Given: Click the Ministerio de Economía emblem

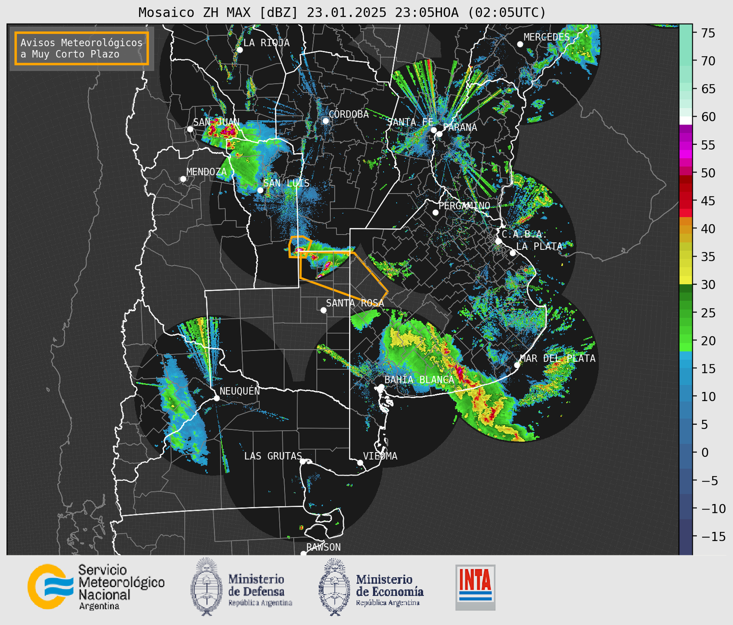Looking at the screenshot, I should [334, 587].
